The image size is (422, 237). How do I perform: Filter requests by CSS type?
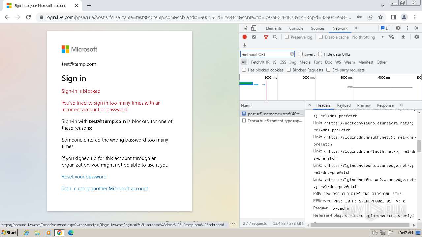click(x=283, y=62)
